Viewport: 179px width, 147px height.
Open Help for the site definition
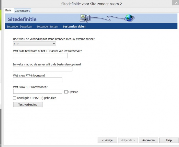tap(169, 140)
